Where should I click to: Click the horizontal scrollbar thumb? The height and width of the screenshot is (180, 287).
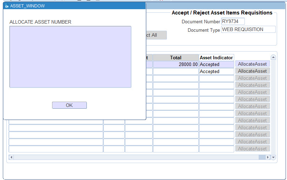click(x=262, y=157)
